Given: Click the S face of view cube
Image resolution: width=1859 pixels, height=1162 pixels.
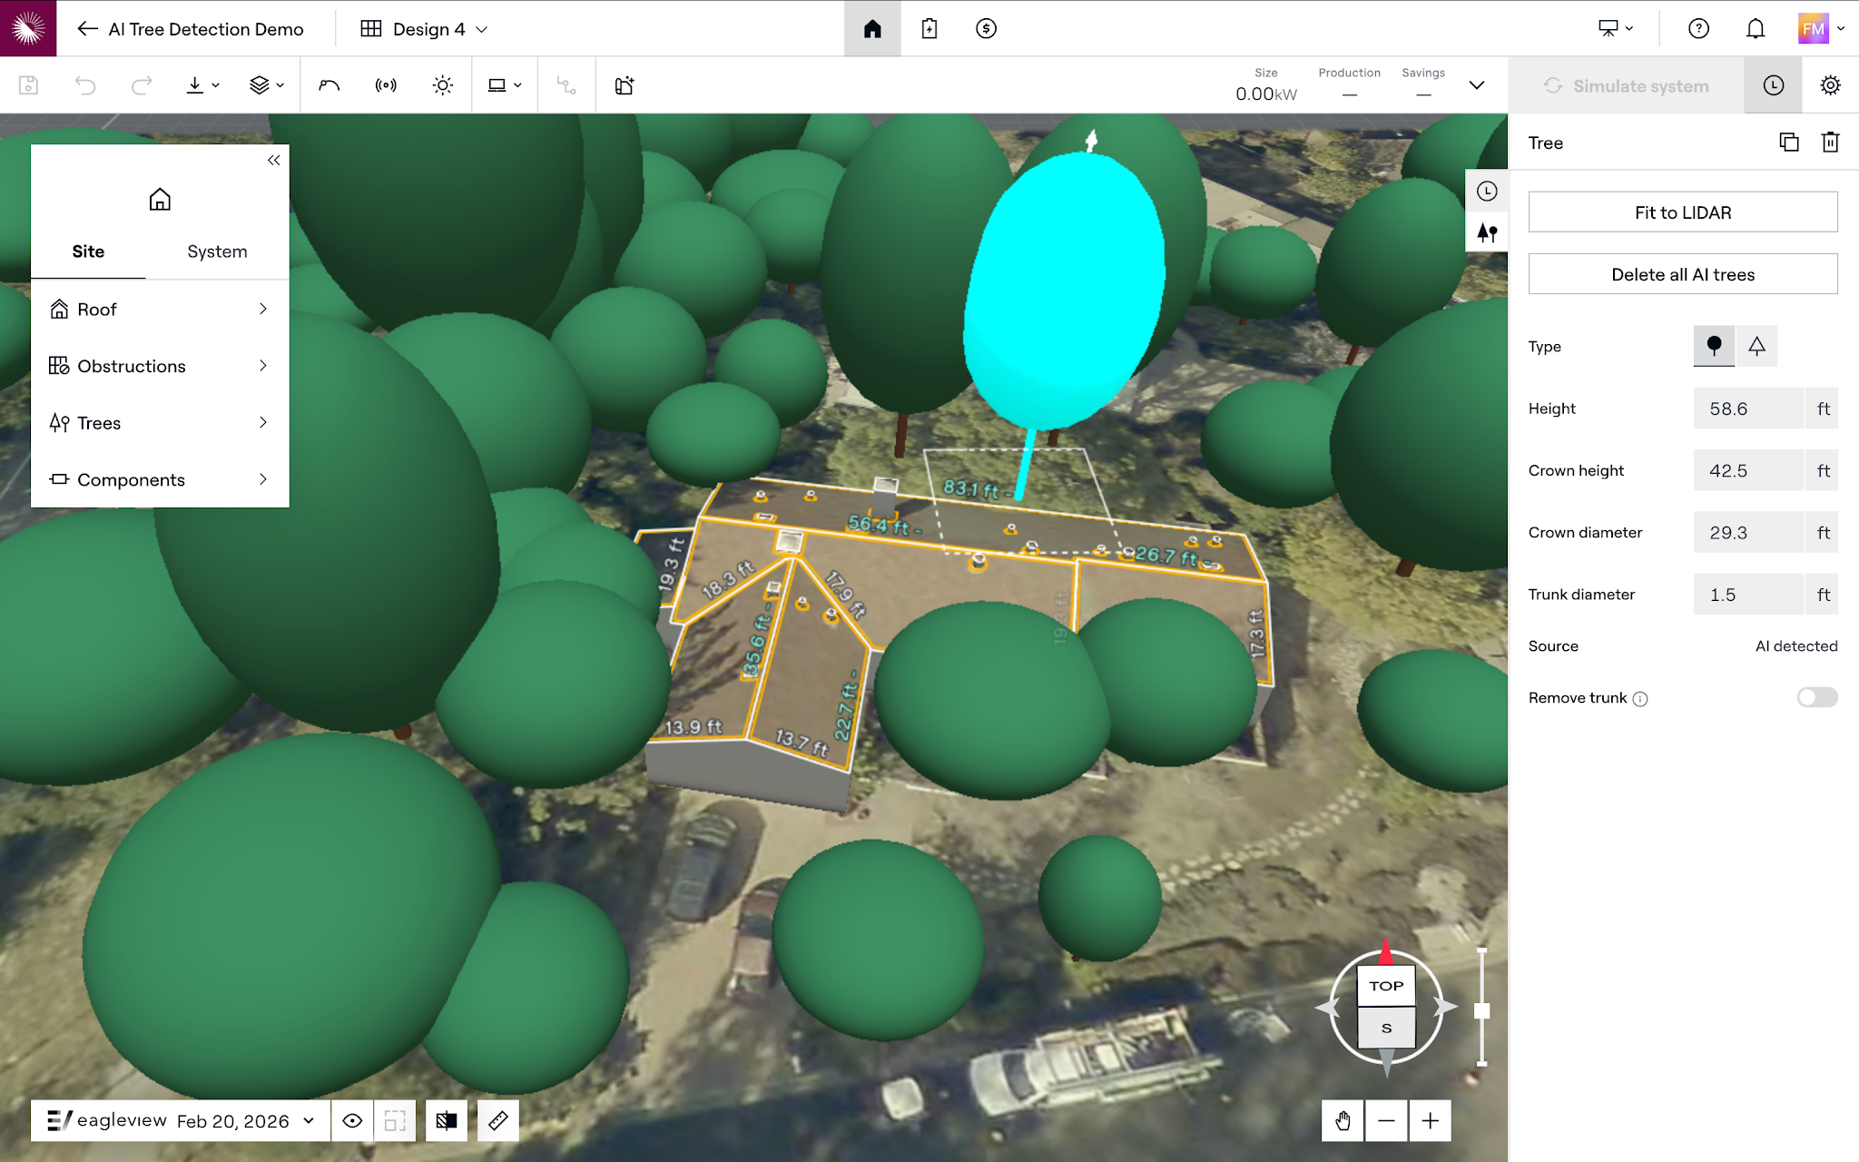Looking at the screenshot, I should coord(1386,1029).
